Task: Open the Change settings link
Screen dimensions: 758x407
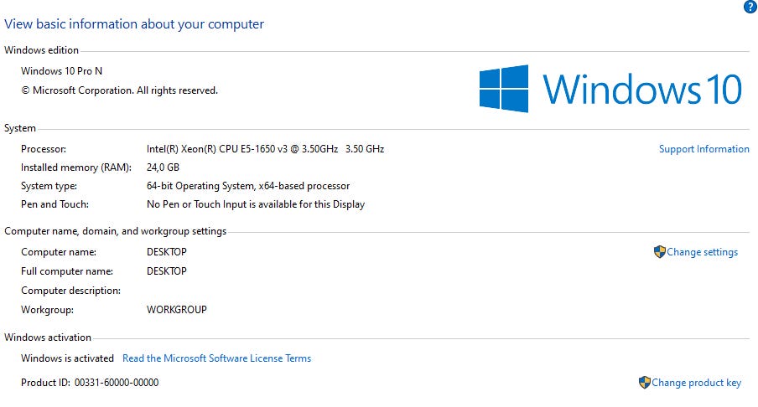Action: [x=702, y=252]
